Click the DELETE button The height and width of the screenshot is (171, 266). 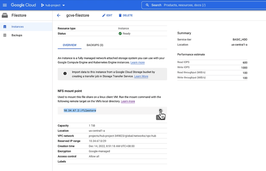[x=125, y=15]
